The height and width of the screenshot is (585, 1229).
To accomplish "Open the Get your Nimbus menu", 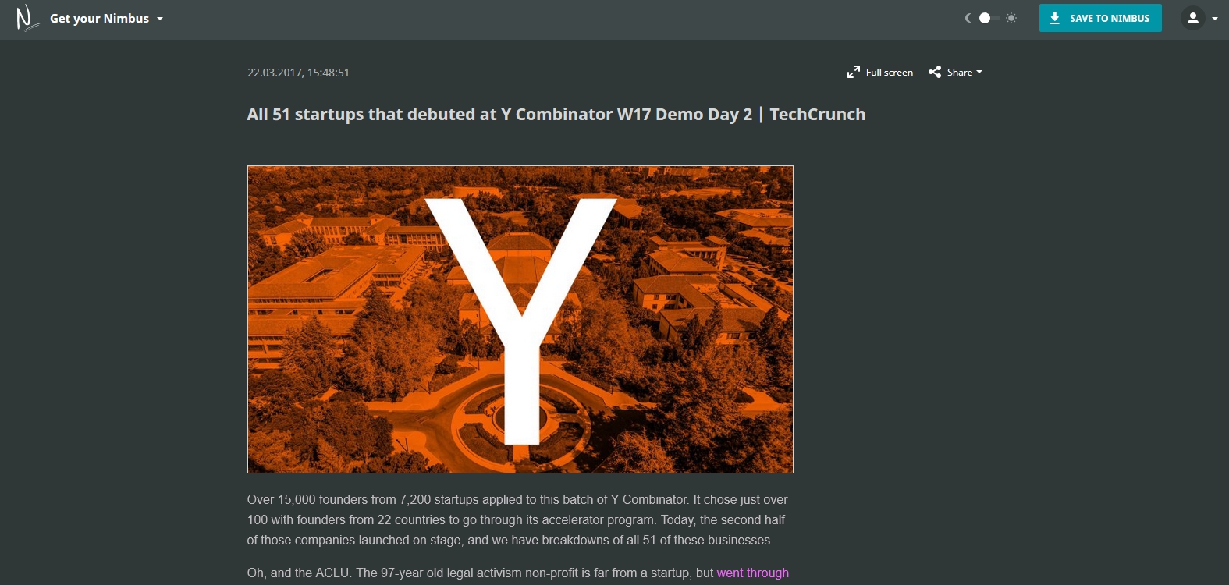I will point(106,18).
